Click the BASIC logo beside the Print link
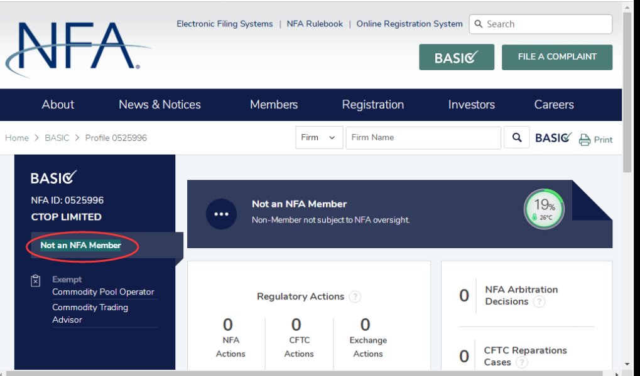 click(x=553, y=138)
